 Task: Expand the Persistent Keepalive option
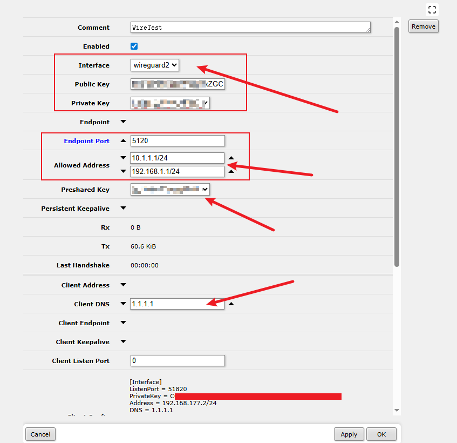click(x=123, y=209)
